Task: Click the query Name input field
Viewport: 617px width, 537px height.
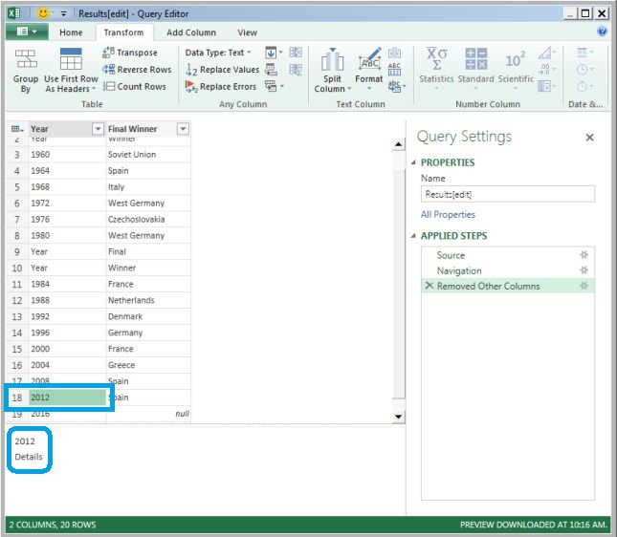Action: 507,194
